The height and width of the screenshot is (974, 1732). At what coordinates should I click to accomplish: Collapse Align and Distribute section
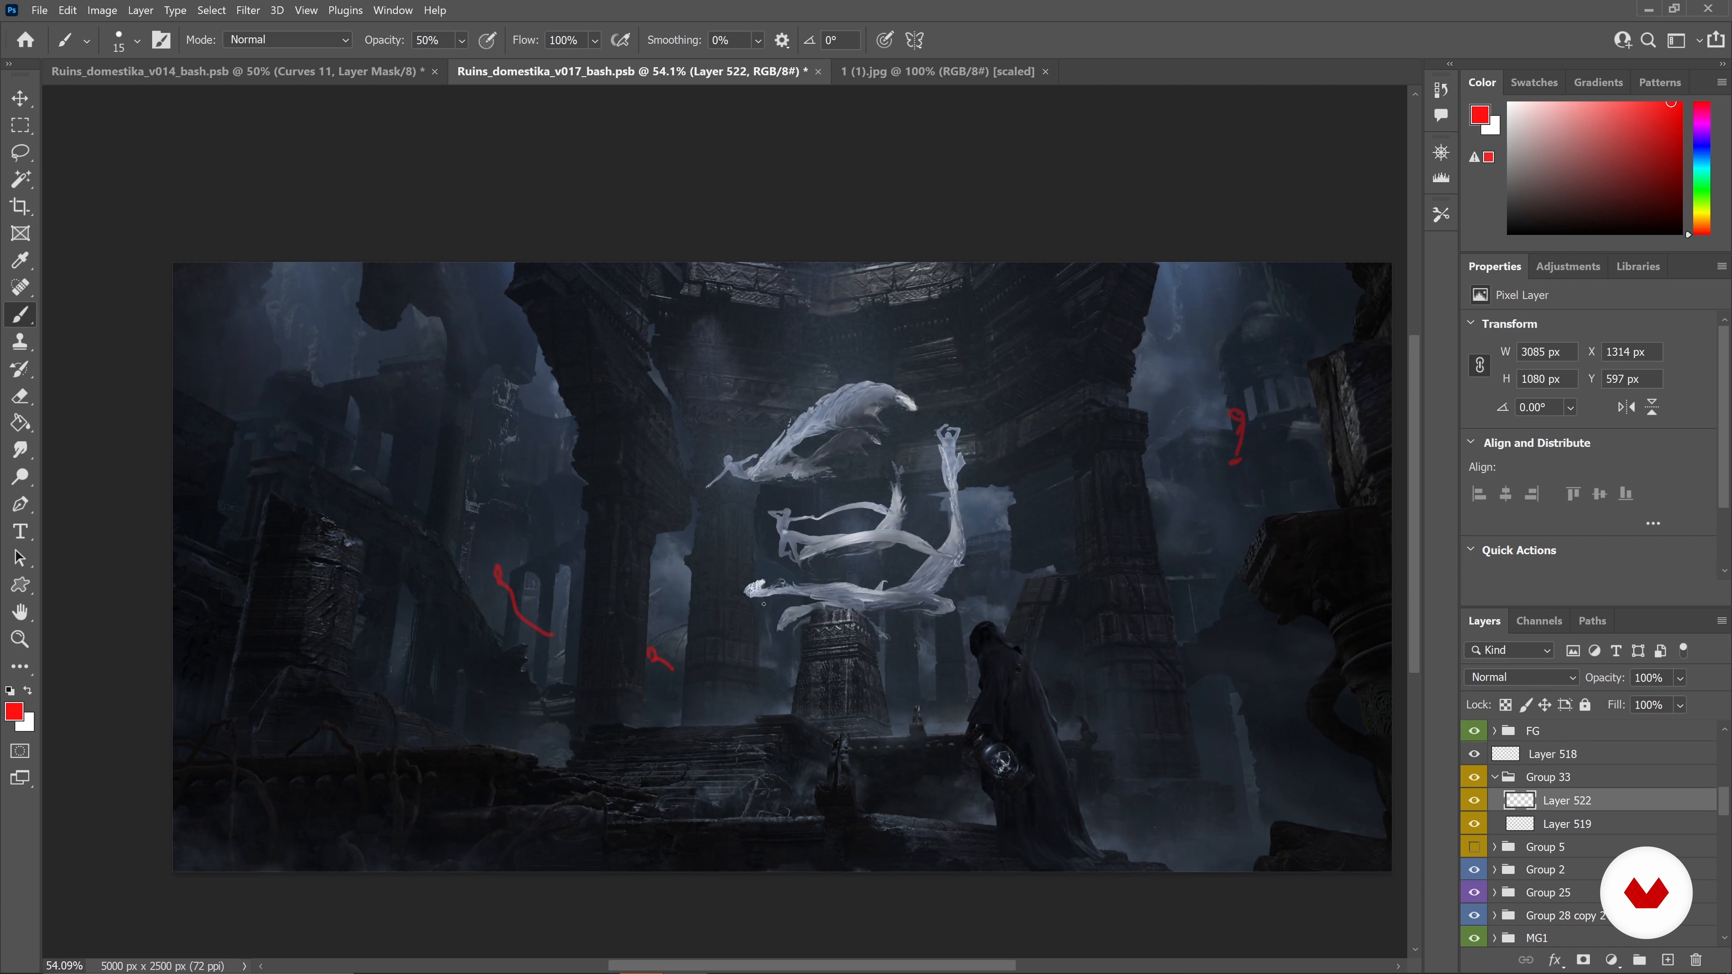click(x=1470, y=442)
